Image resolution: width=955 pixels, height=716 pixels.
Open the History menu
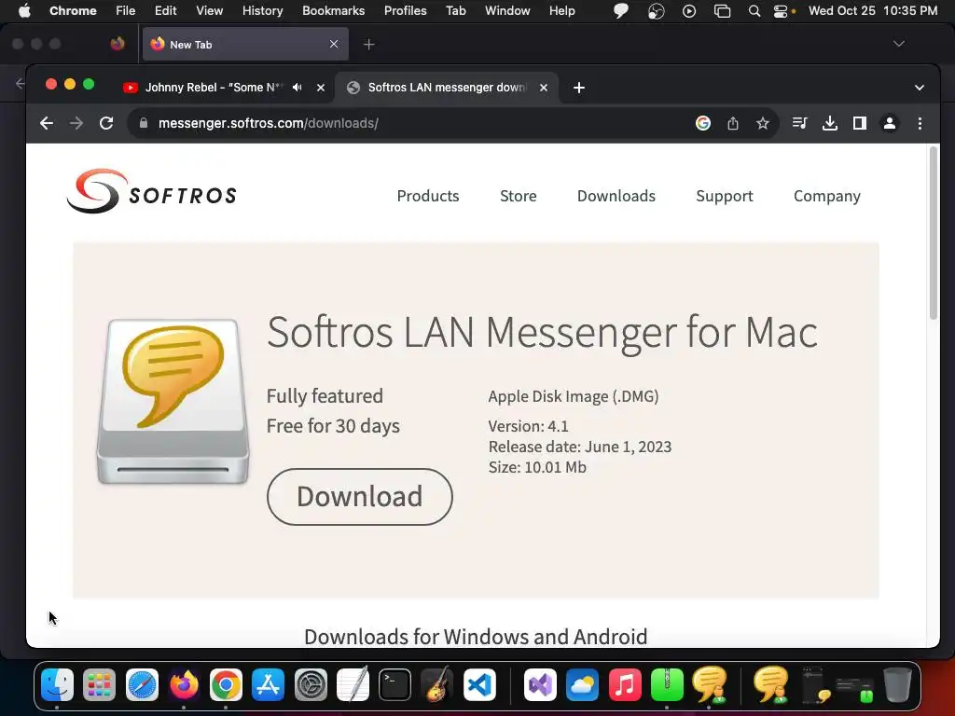(262, 10)
